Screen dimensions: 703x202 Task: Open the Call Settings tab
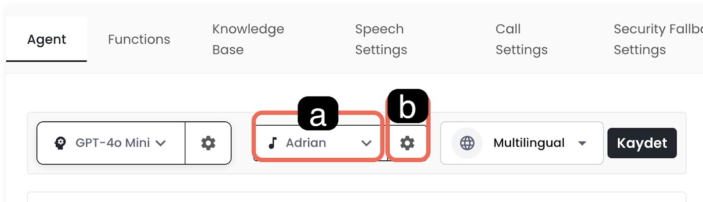pyautogui.click(x=522, y=39)
